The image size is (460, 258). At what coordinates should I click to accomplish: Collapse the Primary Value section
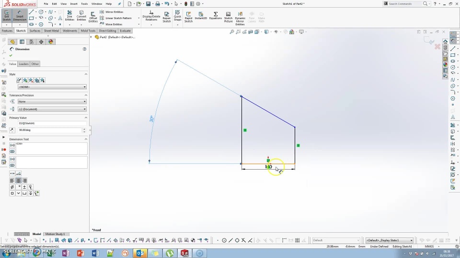86,118
